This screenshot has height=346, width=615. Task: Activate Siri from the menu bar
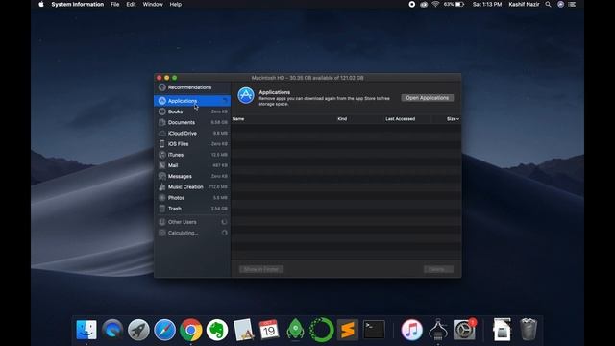coord(561,4)
